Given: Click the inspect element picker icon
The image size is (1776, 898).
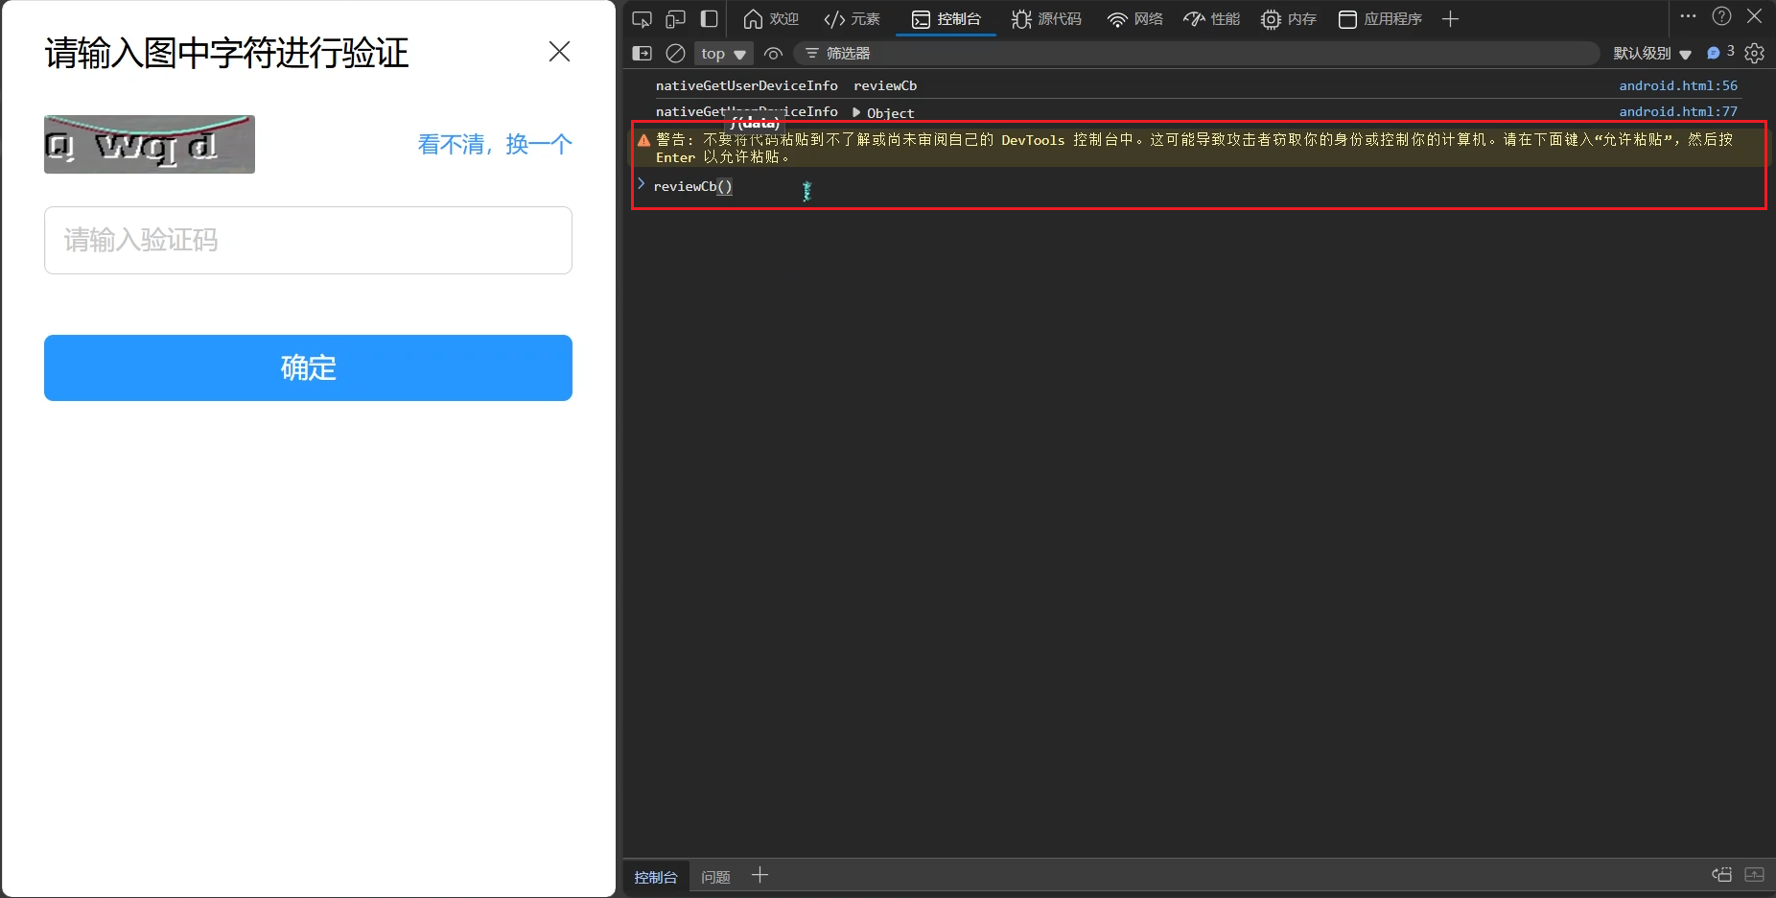Looking at the screenshot, I should (x=643, y=19).
